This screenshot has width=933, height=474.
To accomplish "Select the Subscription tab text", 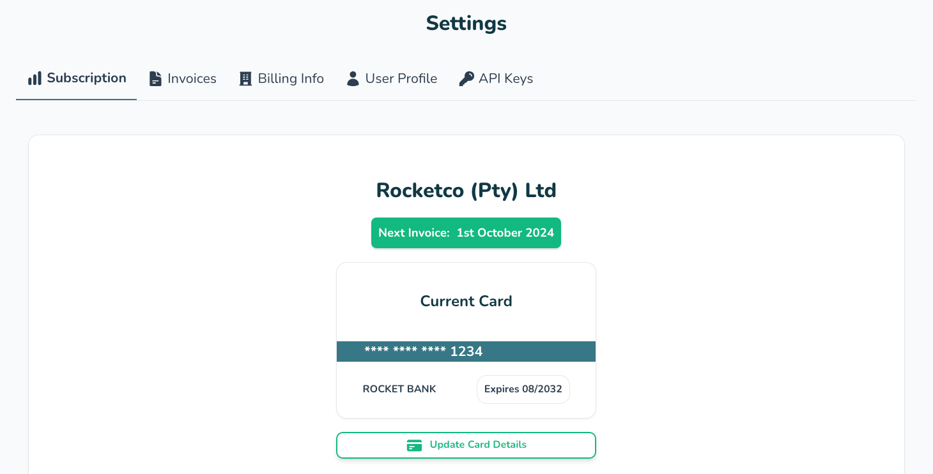I will (x=86, y=78).
